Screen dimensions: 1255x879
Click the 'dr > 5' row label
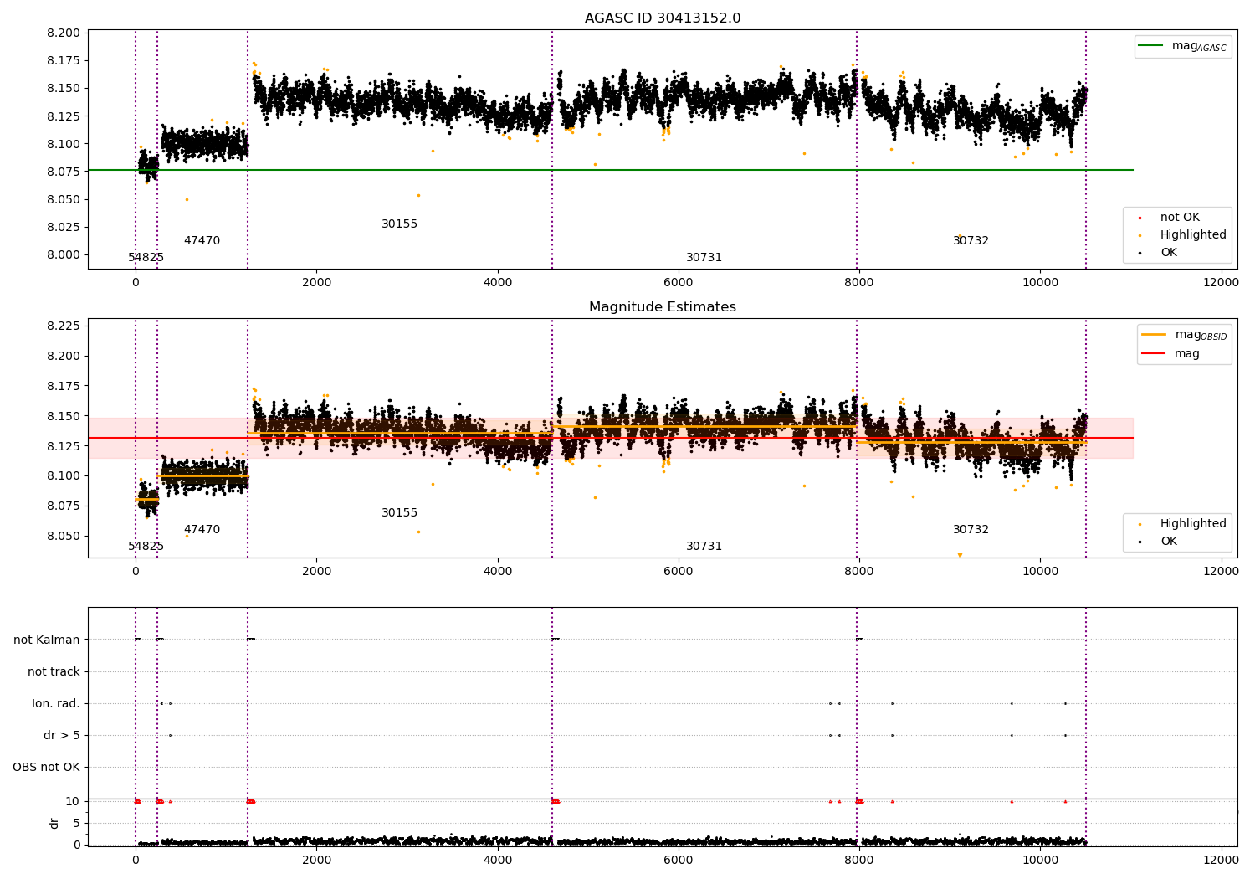(62, 735)
